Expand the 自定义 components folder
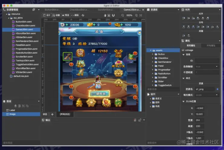Image resolution: width=224 pixels, height=150 pixels. (x=151, y=98)
